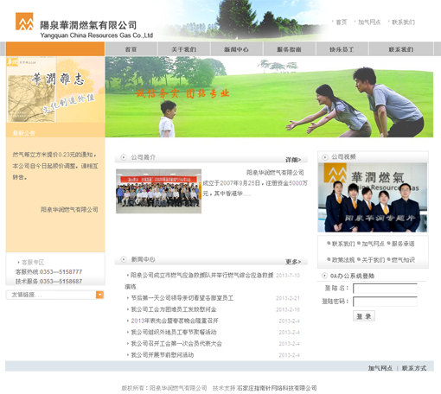Click the 石家庄指南针网络科技有限公司 footer credit
The height and width of the screenshot is (394, 441).
(x=277, y=388)
